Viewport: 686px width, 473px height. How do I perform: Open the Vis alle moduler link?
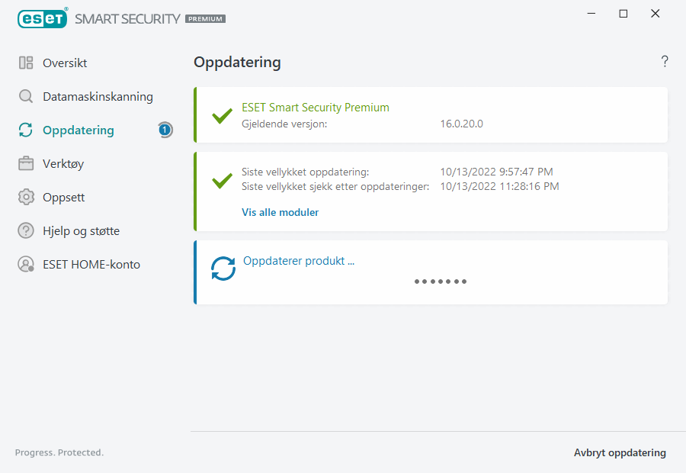[x=280, y=213]
